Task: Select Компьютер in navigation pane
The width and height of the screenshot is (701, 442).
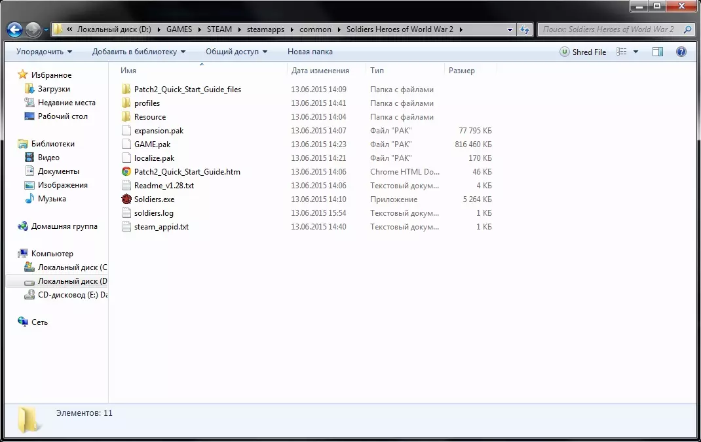Action: point(52,253)
